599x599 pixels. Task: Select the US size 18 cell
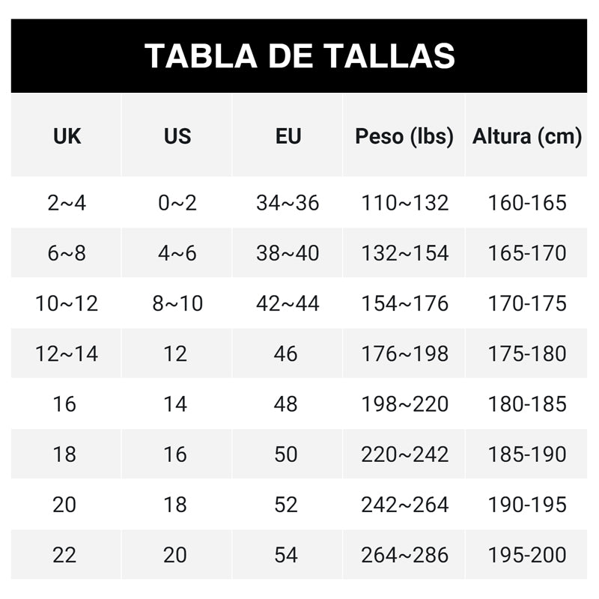177,504
